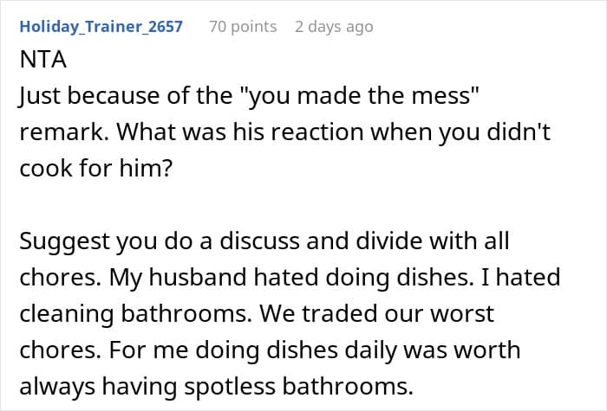Image resolution: width=607 pixels, height=411 pixels.
Task: Select the phrase "cook for him?"
Action: 95,169
